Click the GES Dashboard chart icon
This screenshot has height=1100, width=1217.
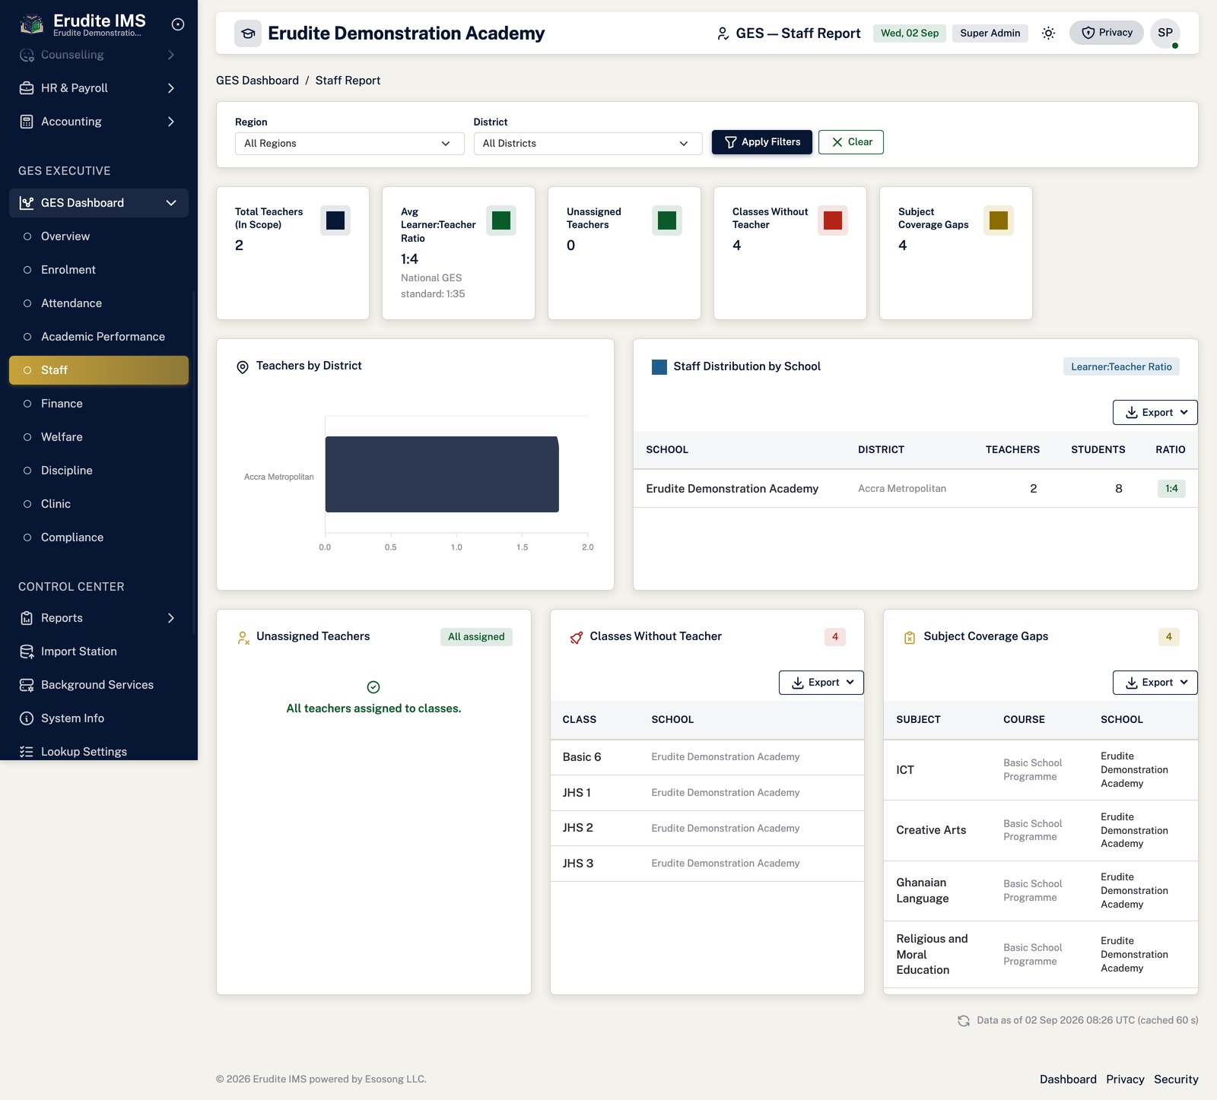27,203
